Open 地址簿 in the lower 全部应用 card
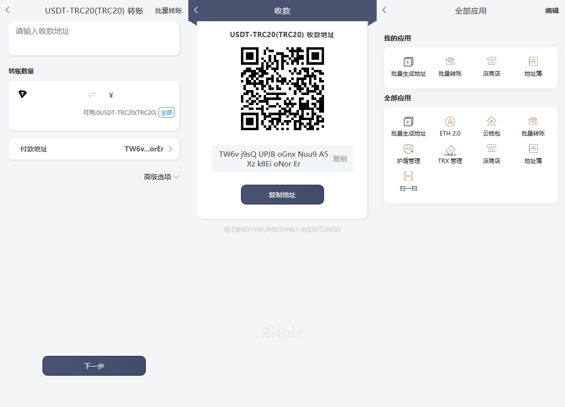This screenshot has height=407, width=565. point(533,154)
